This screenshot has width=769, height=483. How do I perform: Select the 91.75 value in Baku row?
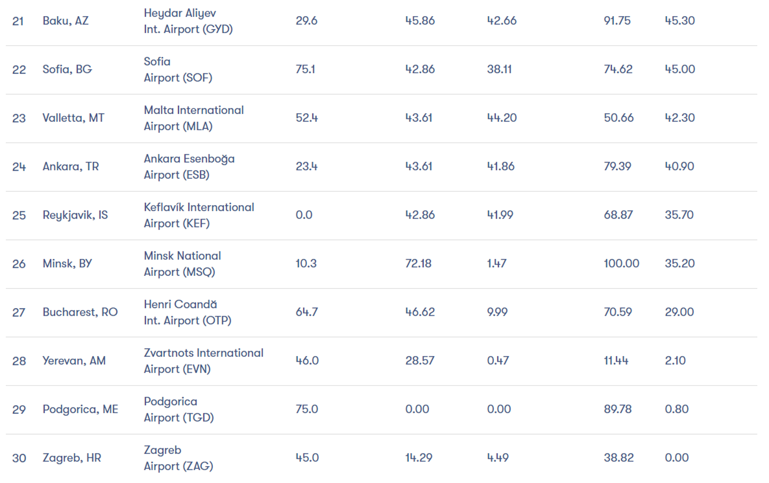617,21
